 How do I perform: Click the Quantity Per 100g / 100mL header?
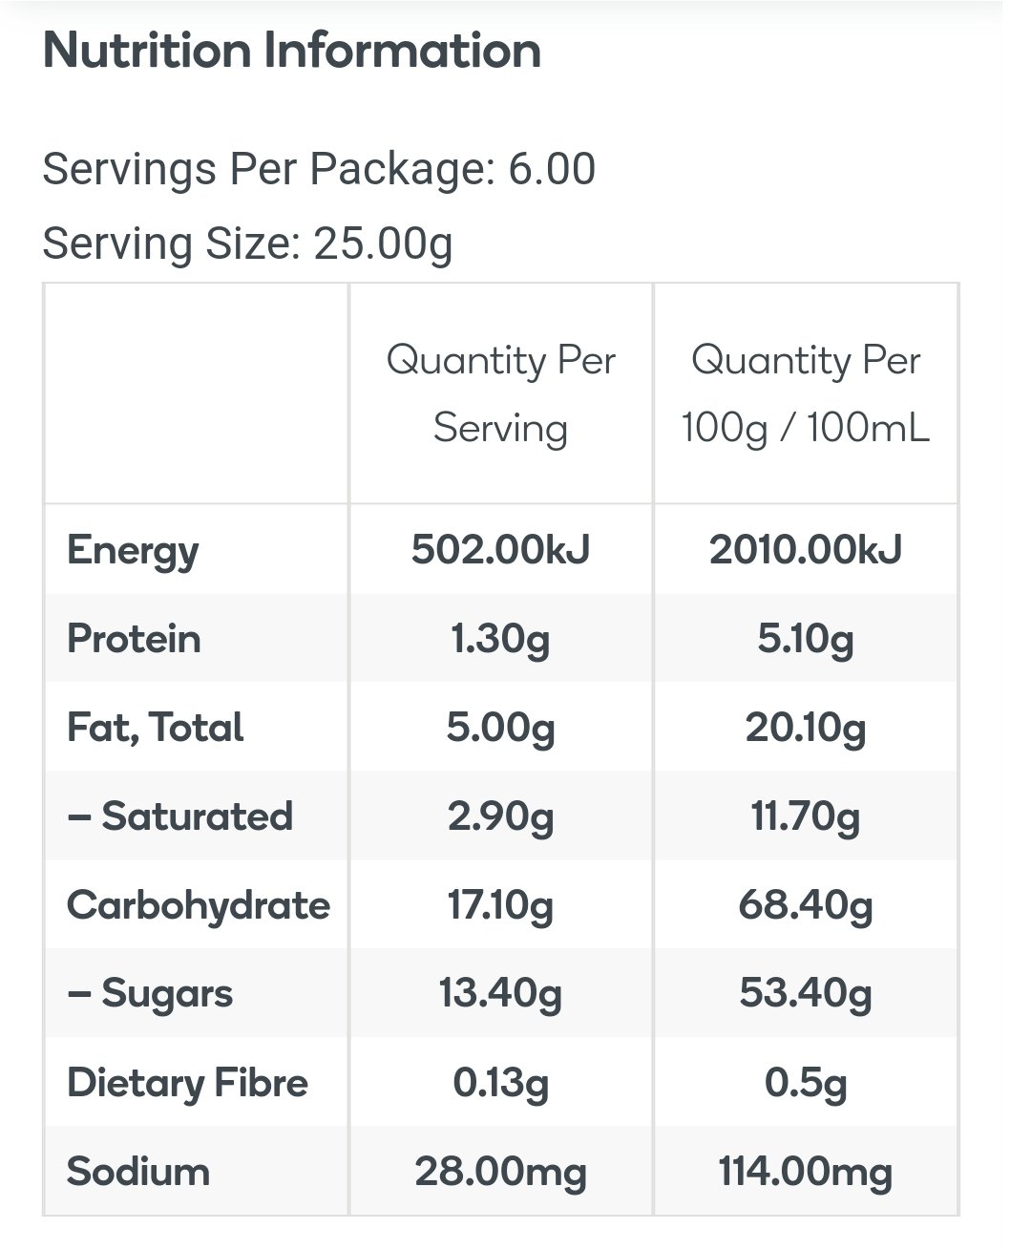(x=805, y=393)
